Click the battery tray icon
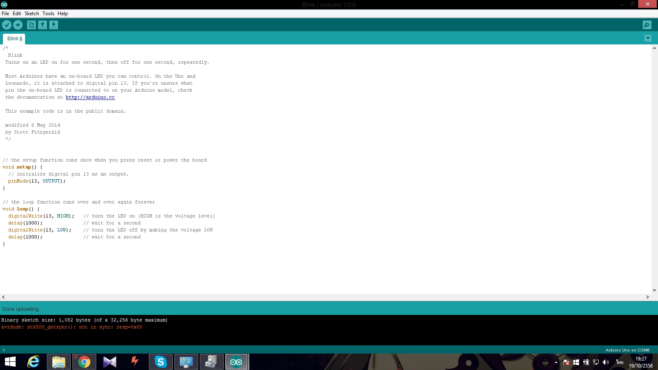 click(x=586, y=362)
